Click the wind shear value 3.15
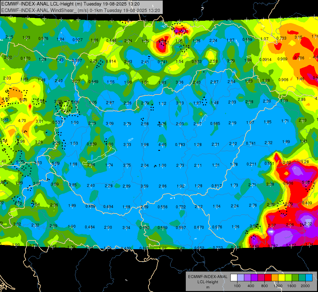The height and width of the screenshot is (292, 318). pos(298,37)
